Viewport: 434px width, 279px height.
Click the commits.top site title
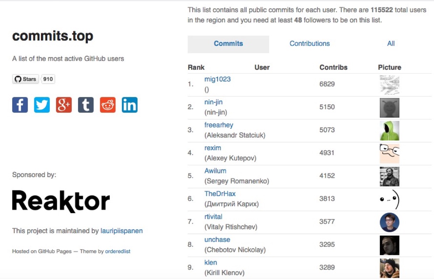(x=53, y=36)
